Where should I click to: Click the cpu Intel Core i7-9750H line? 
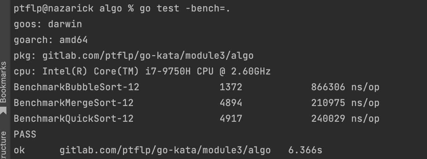142,71
